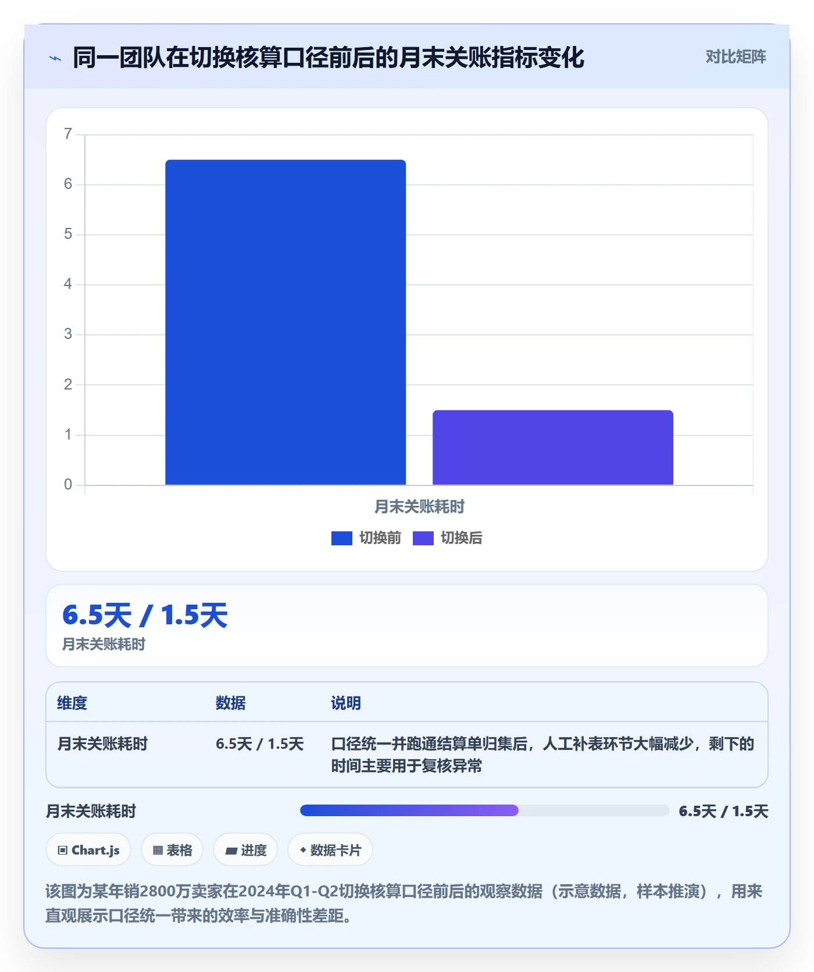
Task: Click the tall blue 切换前 bar
Action: [x=285, y=322]
